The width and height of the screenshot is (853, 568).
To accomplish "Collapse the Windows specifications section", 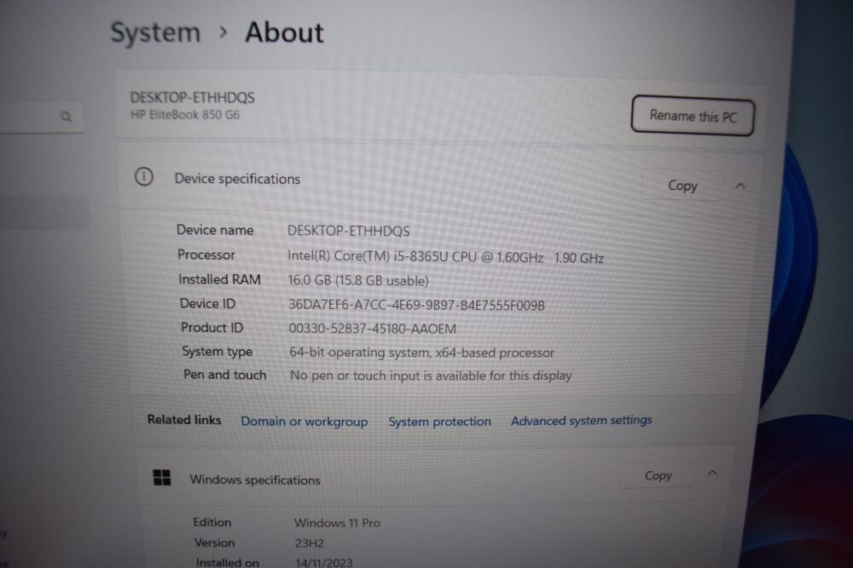I will coord(712,473).
